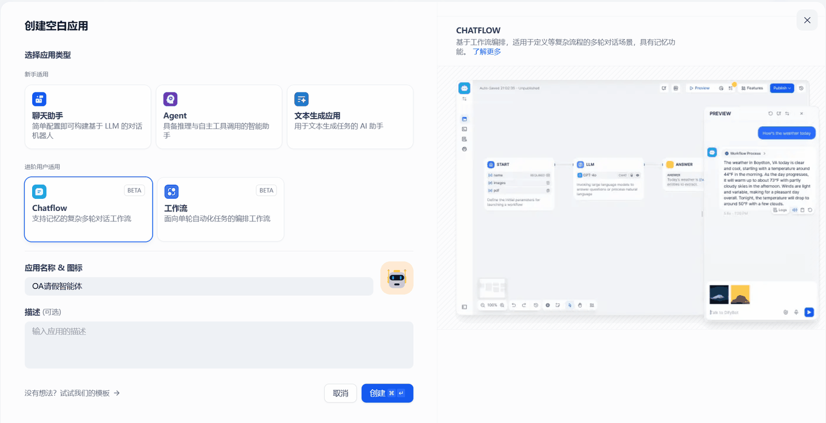Screen dimensions: 826x423
Task: Click the send message arrow in chat preview
Action: 809,312
